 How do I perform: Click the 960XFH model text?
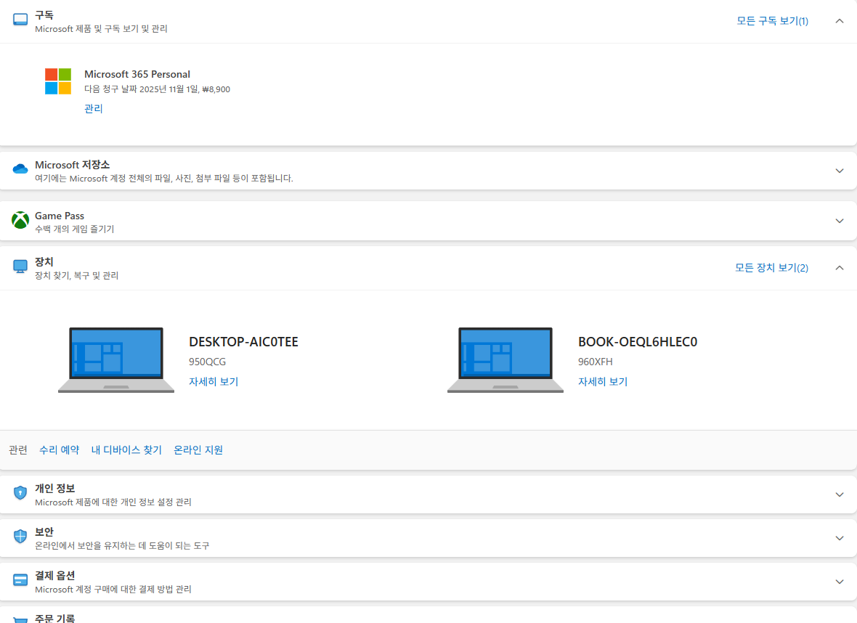click(596, 362)
